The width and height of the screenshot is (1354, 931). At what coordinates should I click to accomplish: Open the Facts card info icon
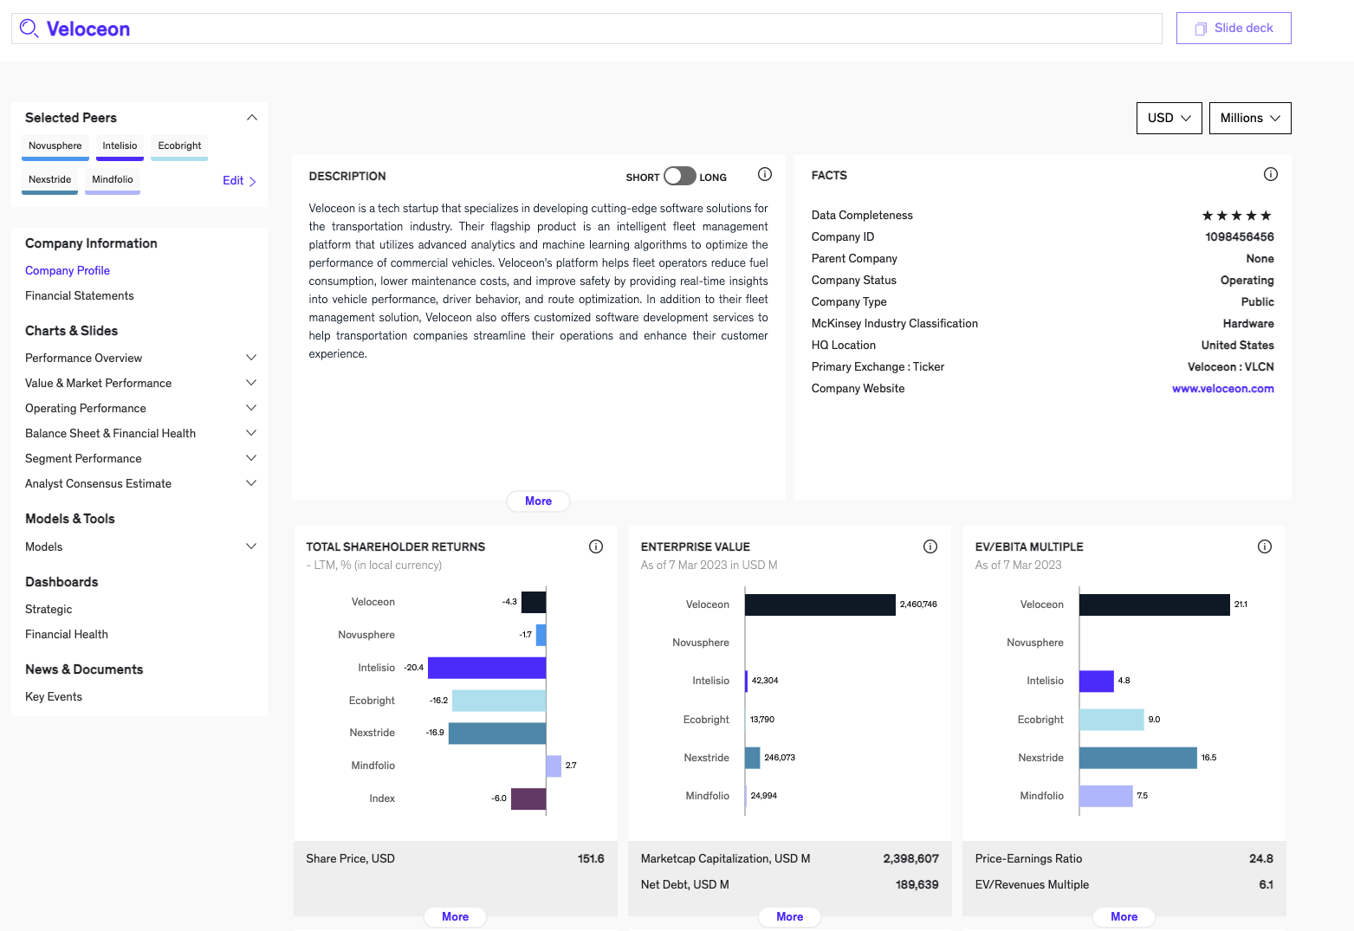pyautogui.click(x=1271, y=174)
